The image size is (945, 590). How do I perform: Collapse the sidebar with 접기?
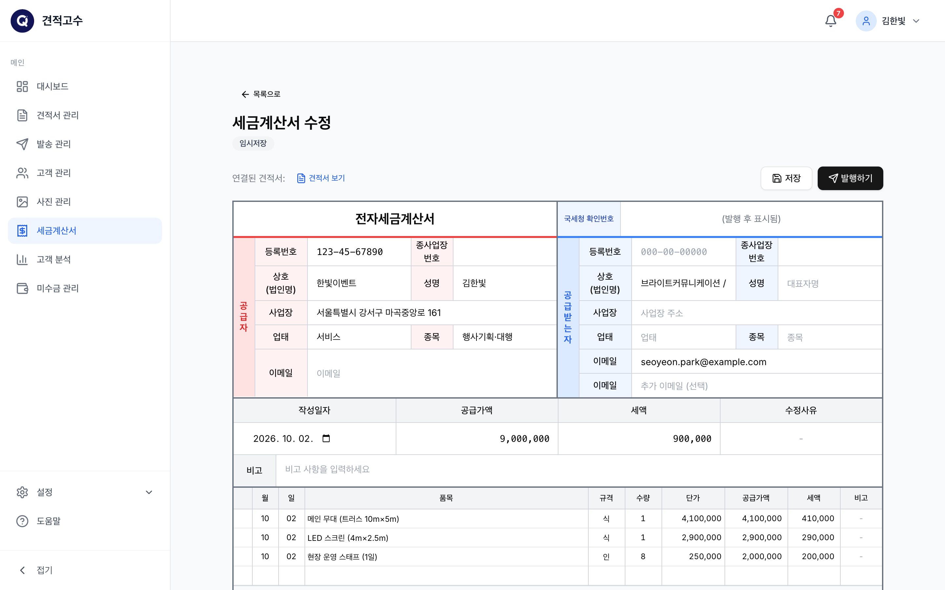coord(85,570)
